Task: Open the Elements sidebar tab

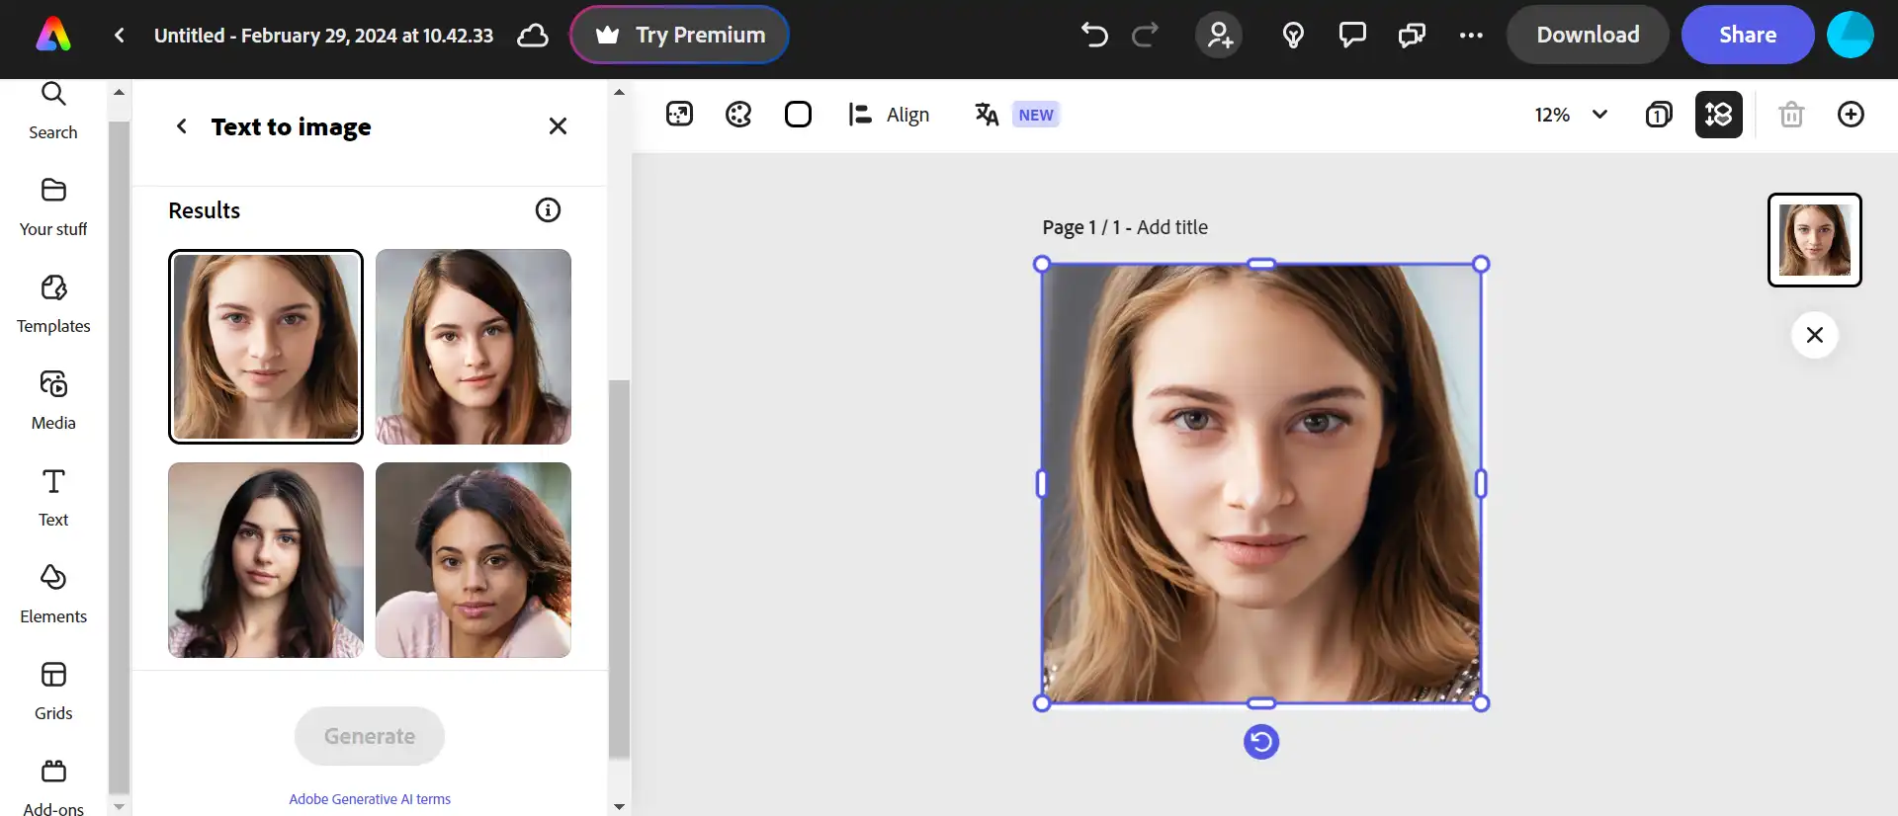Action: 53,595
